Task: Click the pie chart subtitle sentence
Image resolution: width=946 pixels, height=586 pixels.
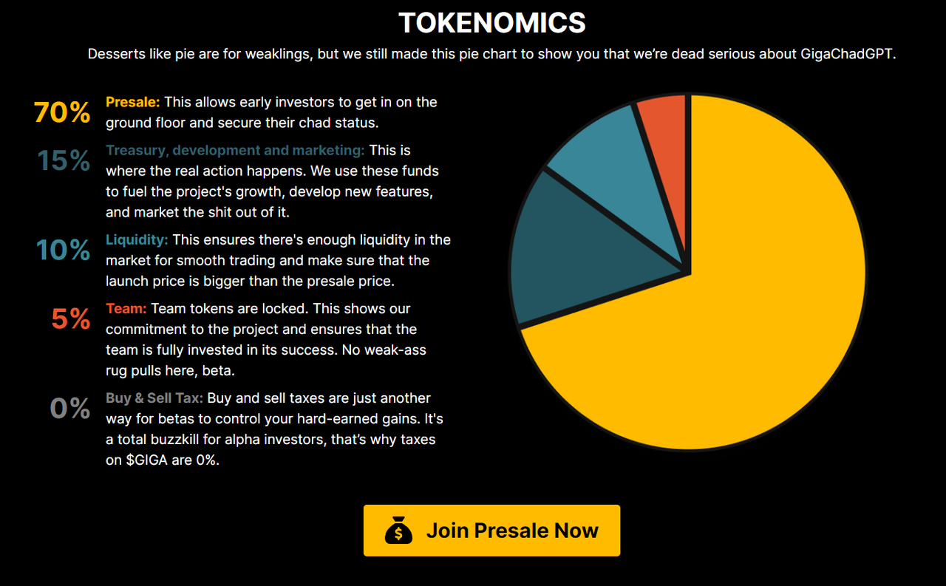Action: [x=491, y=54]
